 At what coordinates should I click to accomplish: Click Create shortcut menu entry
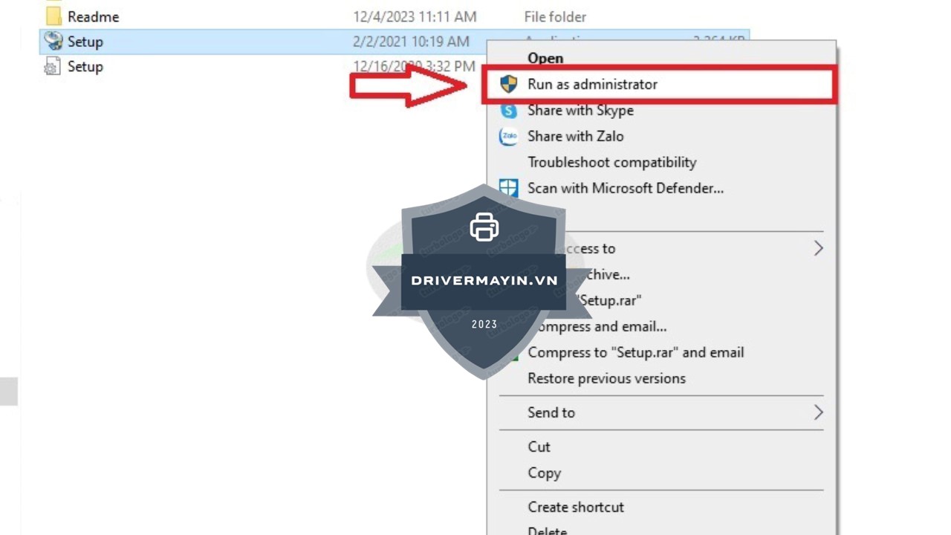[x=576, y=507]
